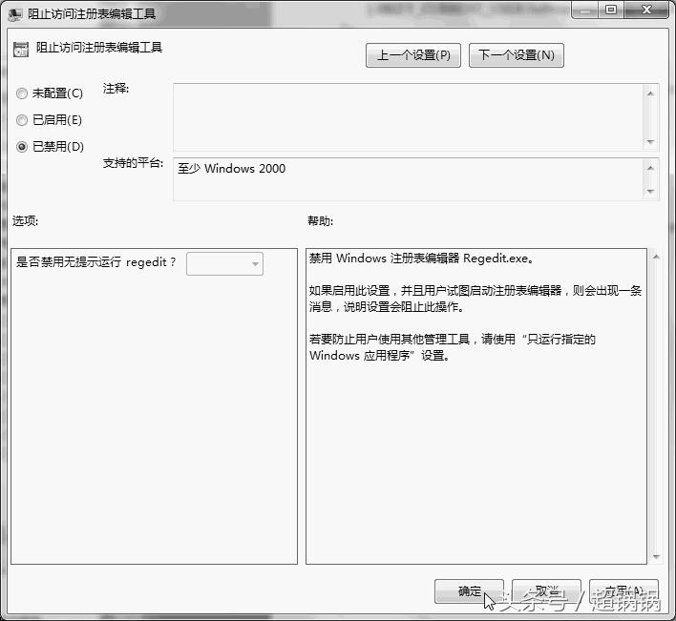This screenshot has width=676, height=621.
Task: Click the policy setting icon beside the heading
Action: coord(21,50)
